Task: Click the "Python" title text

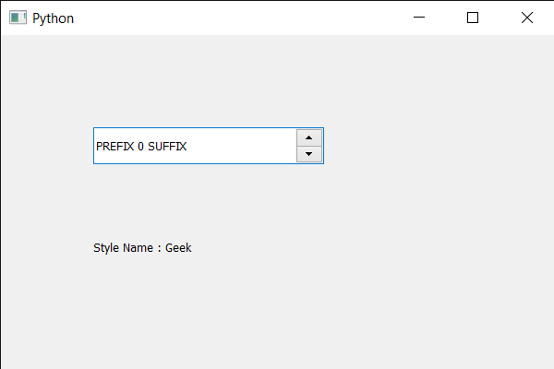Action: pyautogui.click(x=53, y=18)
